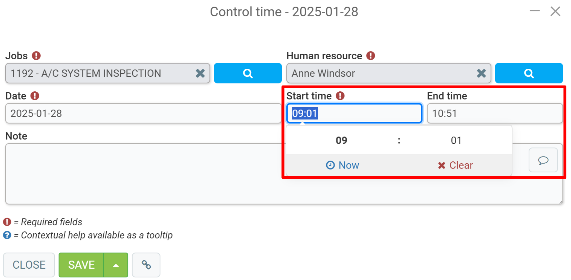Remove Anne Windsor from Human resource
Screen dimensions: 571x280
click(481, 73)
